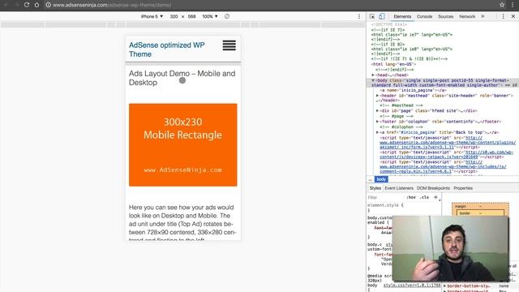Click the styles Filter input field
Screen dimensions: 519x292
(386, 197)
